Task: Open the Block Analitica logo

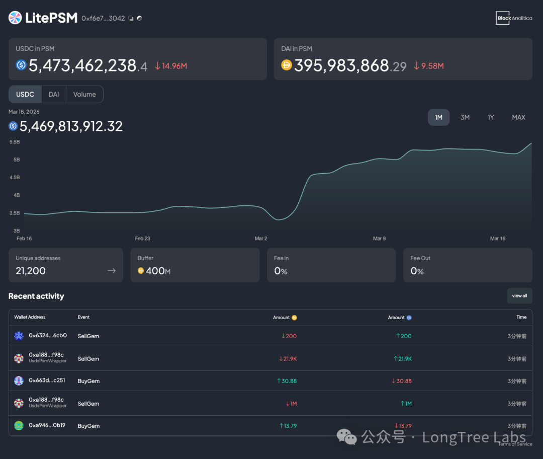Action: click(514, 18)
